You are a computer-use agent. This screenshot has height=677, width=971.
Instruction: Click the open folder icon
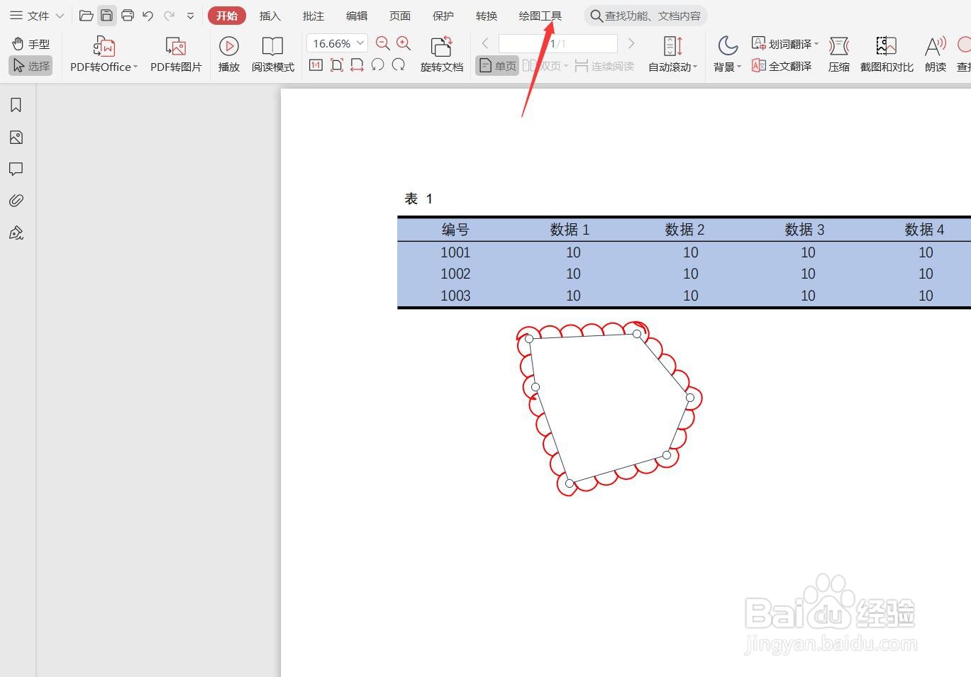(x=86, y=16)
